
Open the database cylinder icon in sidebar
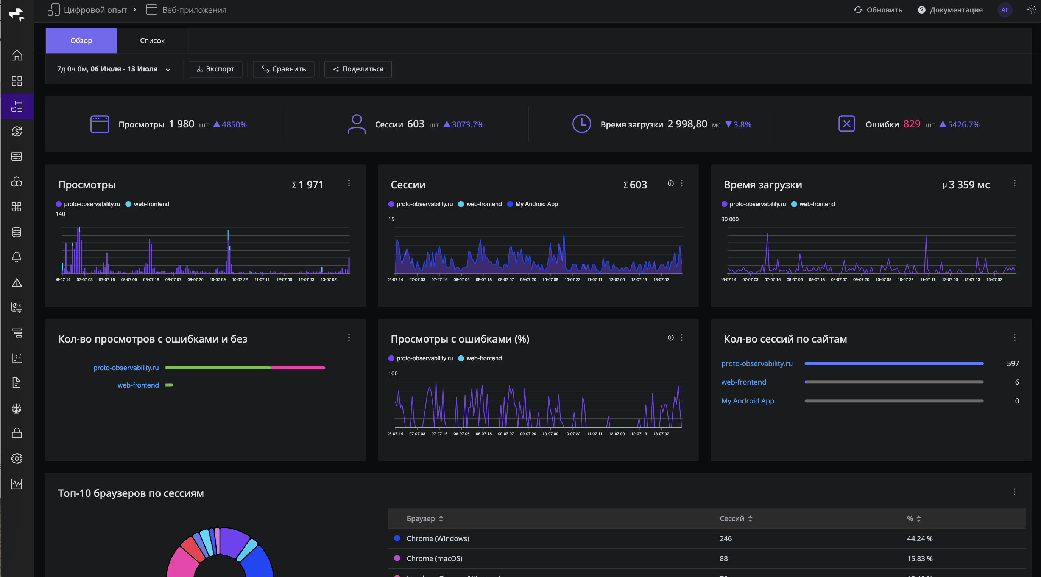click(x=17, y=232)
